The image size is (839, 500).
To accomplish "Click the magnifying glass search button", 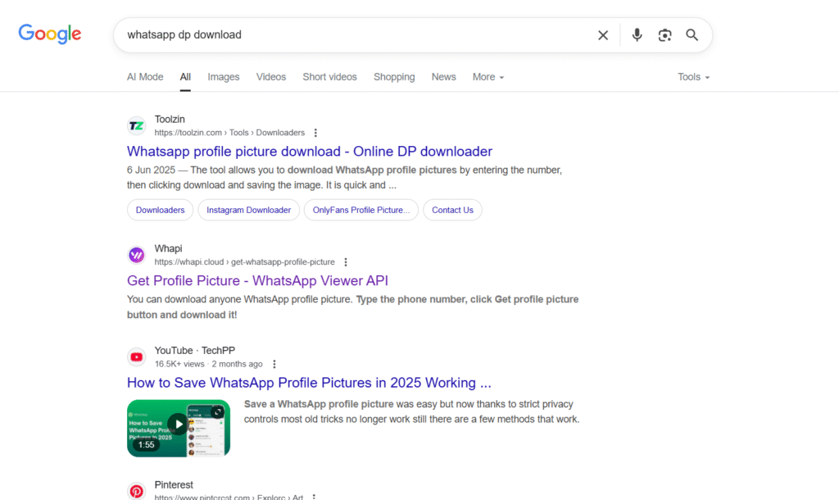I will (x=692, y=34).
